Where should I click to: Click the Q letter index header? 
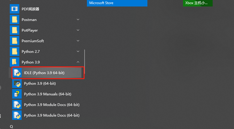point(12,126)
